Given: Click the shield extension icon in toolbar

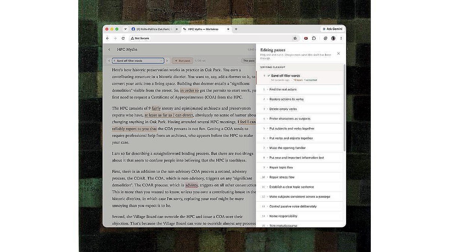Looking at the screenshot, I should pos(326,38).
